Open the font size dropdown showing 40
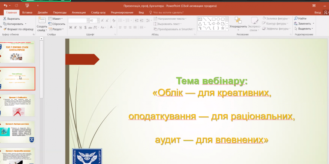Screen dimensions: 329x164 tap(96, 20)
